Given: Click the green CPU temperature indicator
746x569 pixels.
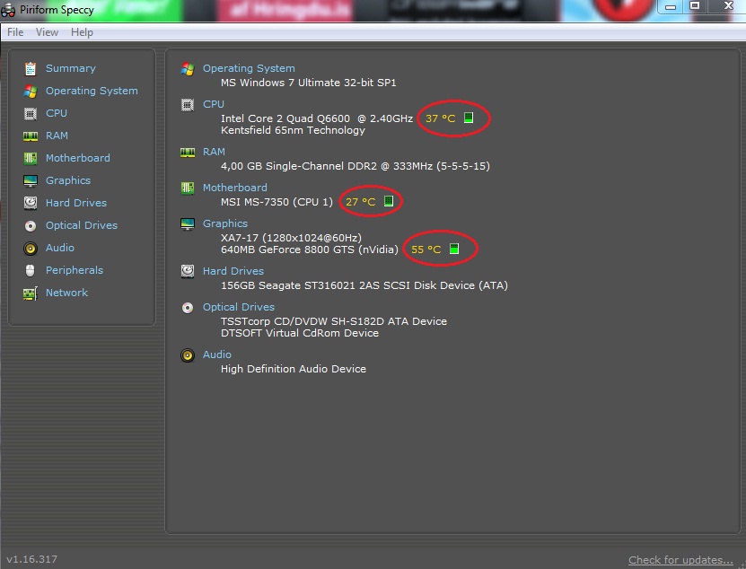Looking at the screenshot, I should (x=469, y=118).
